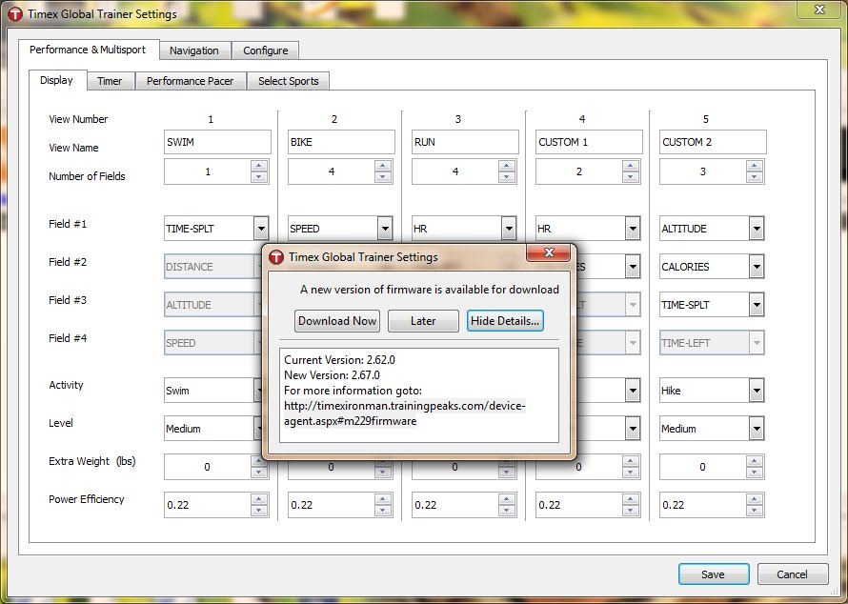Open the Level dropdown arrow for CUSTOM 1
Screen dimensions: 848x604
[633, 429]
